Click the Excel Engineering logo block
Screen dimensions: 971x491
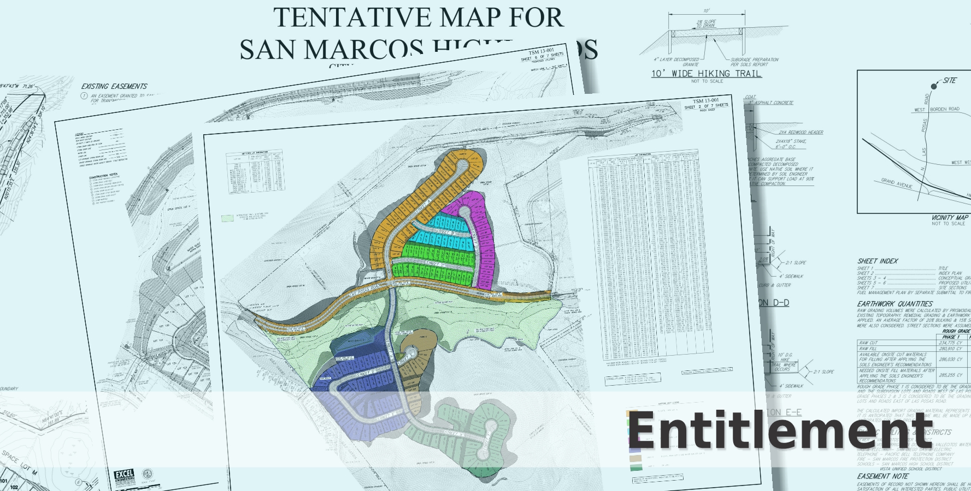point(124,478)
